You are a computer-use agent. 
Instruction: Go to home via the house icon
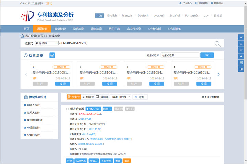click(x=22, y=36)
